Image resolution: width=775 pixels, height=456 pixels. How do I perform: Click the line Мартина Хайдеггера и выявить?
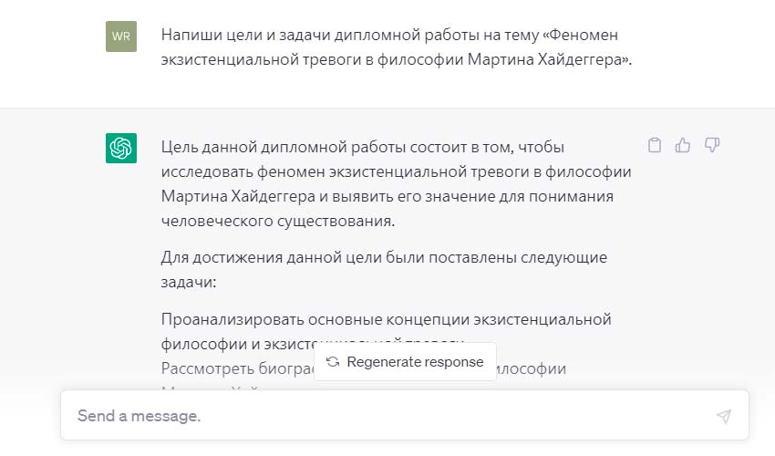[387, 196]
